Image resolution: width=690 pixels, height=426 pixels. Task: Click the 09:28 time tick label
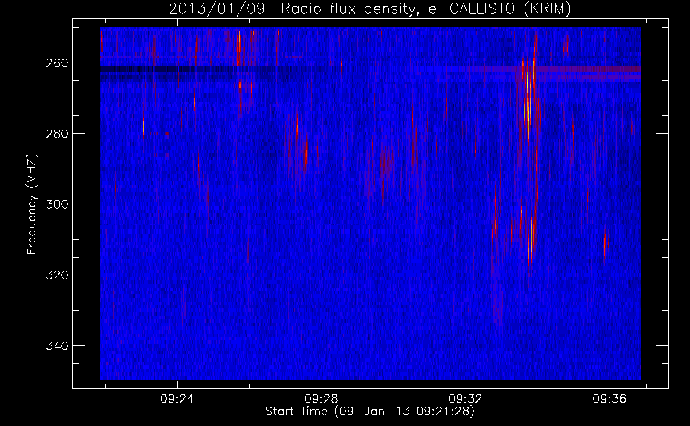[x=321, y=399]
